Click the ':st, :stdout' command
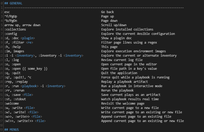Image resolution: width=204 pixels, height=132 pixels. pos(15,99)
